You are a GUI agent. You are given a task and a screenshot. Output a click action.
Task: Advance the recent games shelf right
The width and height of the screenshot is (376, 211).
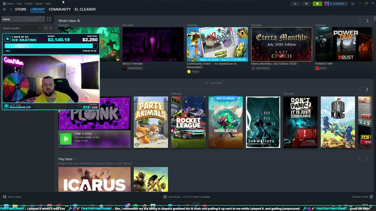tap(367, 89)
